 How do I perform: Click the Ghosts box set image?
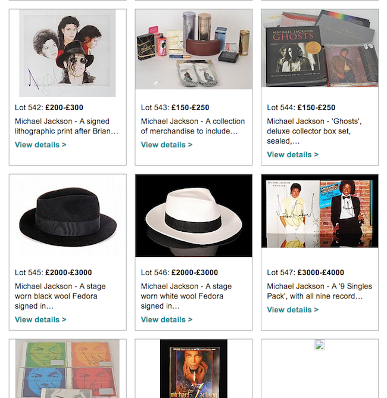point(319,48)
